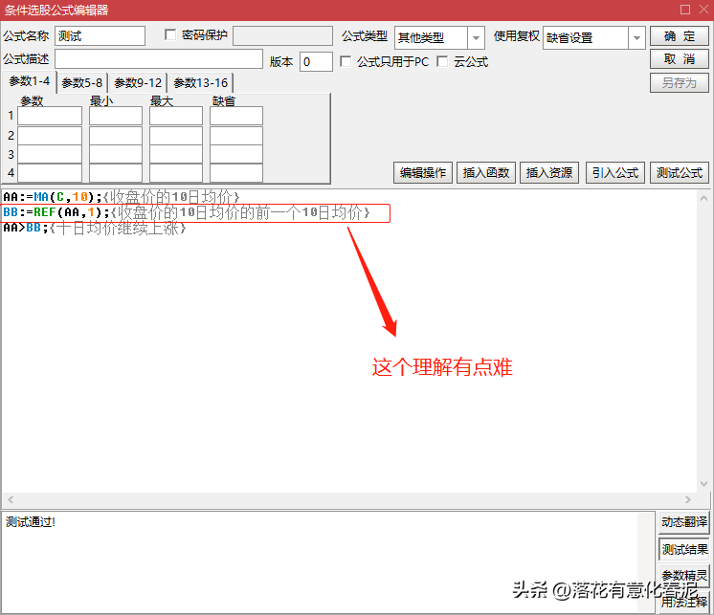
Task: Click row 2 最大 cell
Action: pyautogui.click(x=176, y=136)
